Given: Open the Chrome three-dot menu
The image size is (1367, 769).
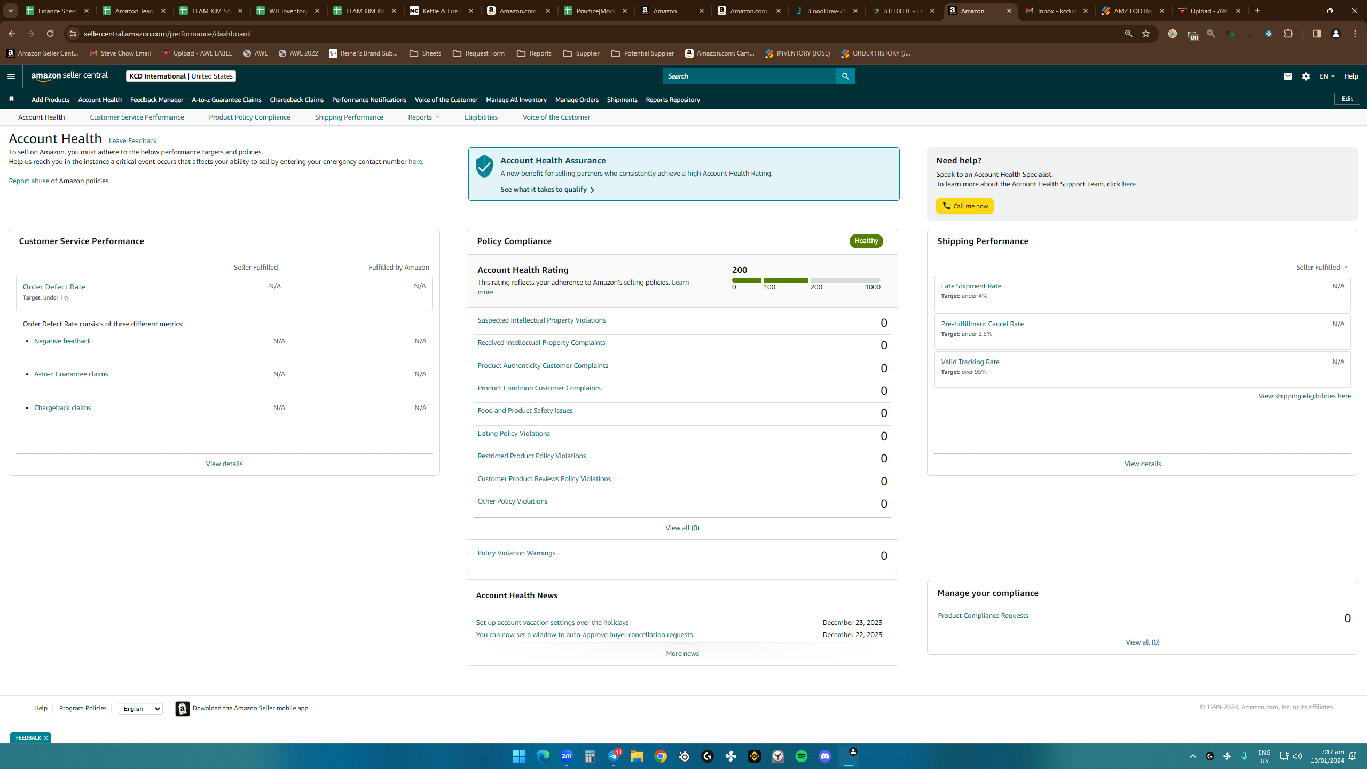Looking at the screenshot, I should [x=1355, y=34].
